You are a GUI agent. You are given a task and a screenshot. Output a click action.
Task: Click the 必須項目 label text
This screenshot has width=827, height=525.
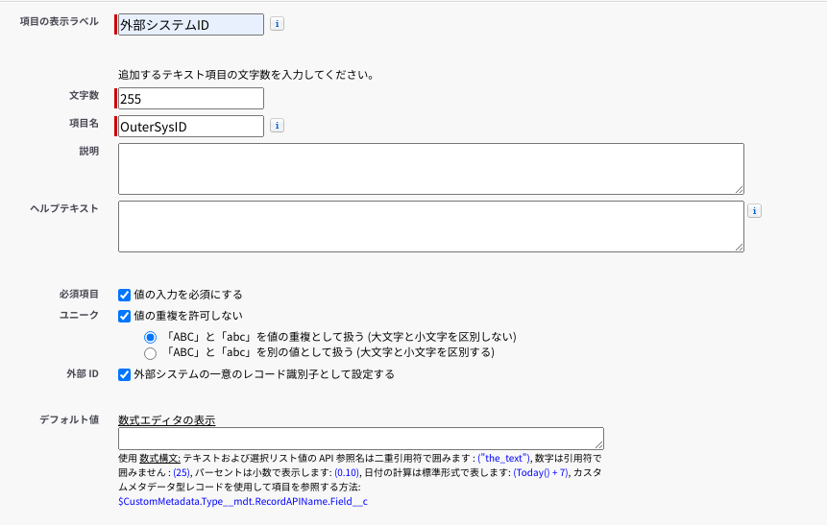tap(79, 294)
